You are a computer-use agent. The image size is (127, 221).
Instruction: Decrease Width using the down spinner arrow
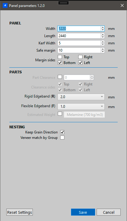103,30
